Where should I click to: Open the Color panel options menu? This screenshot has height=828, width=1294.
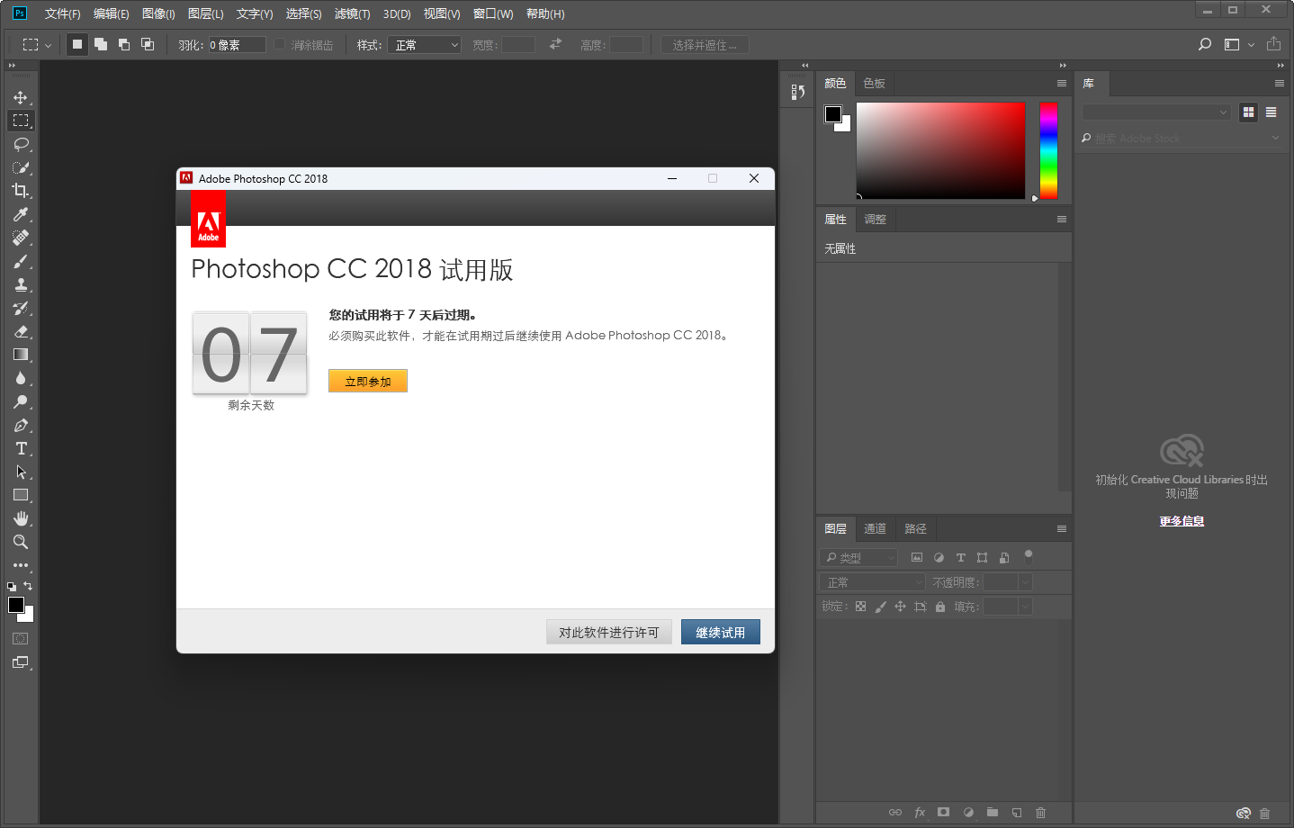(1062, 83)
